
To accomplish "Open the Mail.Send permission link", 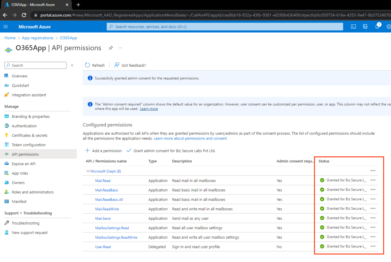I will [x=103, y=219].
